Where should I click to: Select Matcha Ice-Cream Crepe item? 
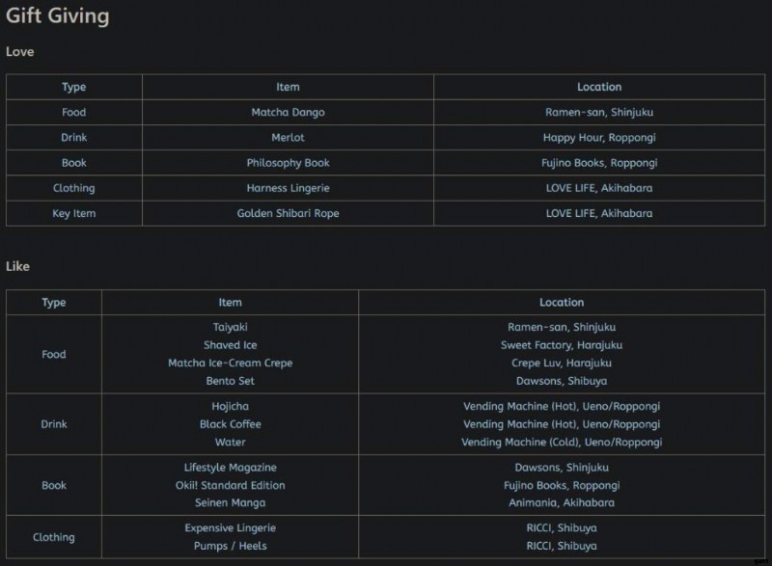coord(230,364)
